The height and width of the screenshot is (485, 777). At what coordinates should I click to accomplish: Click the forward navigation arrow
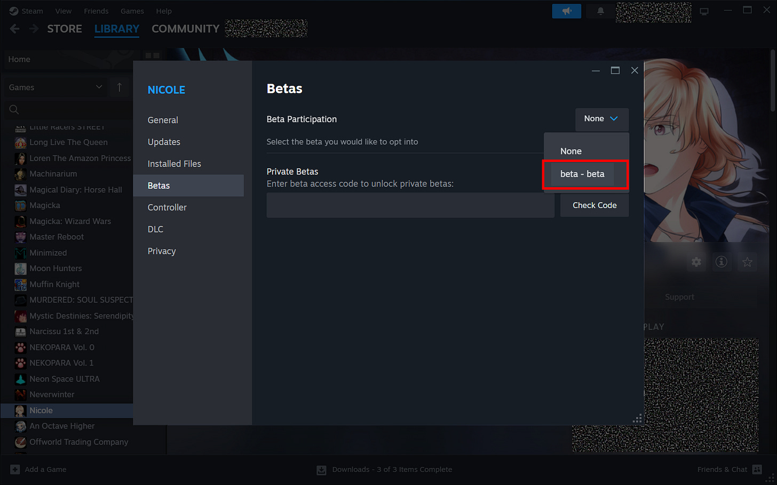(34, 29)
